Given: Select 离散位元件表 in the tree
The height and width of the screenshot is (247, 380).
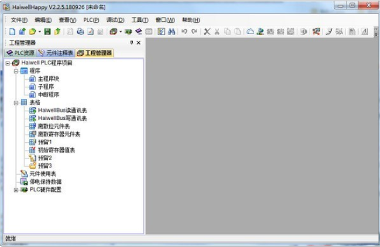Looking at the screenshot, I should pyautogui.click(x=54, y=126).
